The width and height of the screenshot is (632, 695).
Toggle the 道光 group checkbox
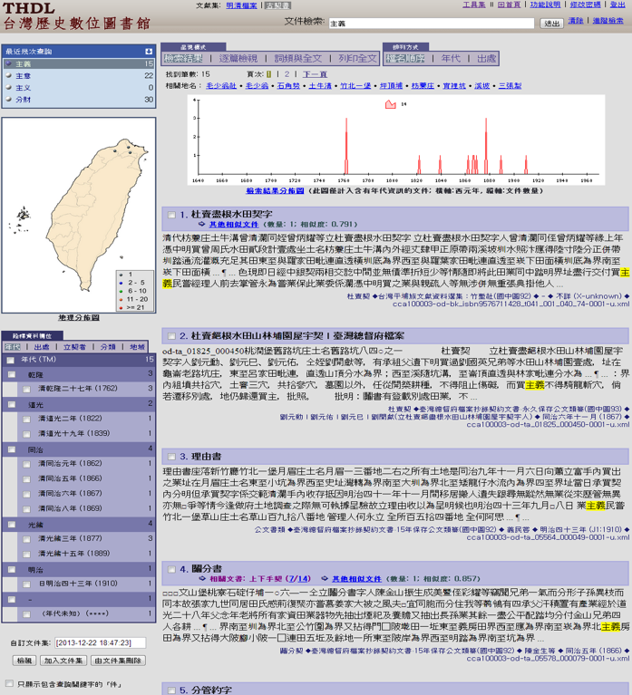point(12,405)
